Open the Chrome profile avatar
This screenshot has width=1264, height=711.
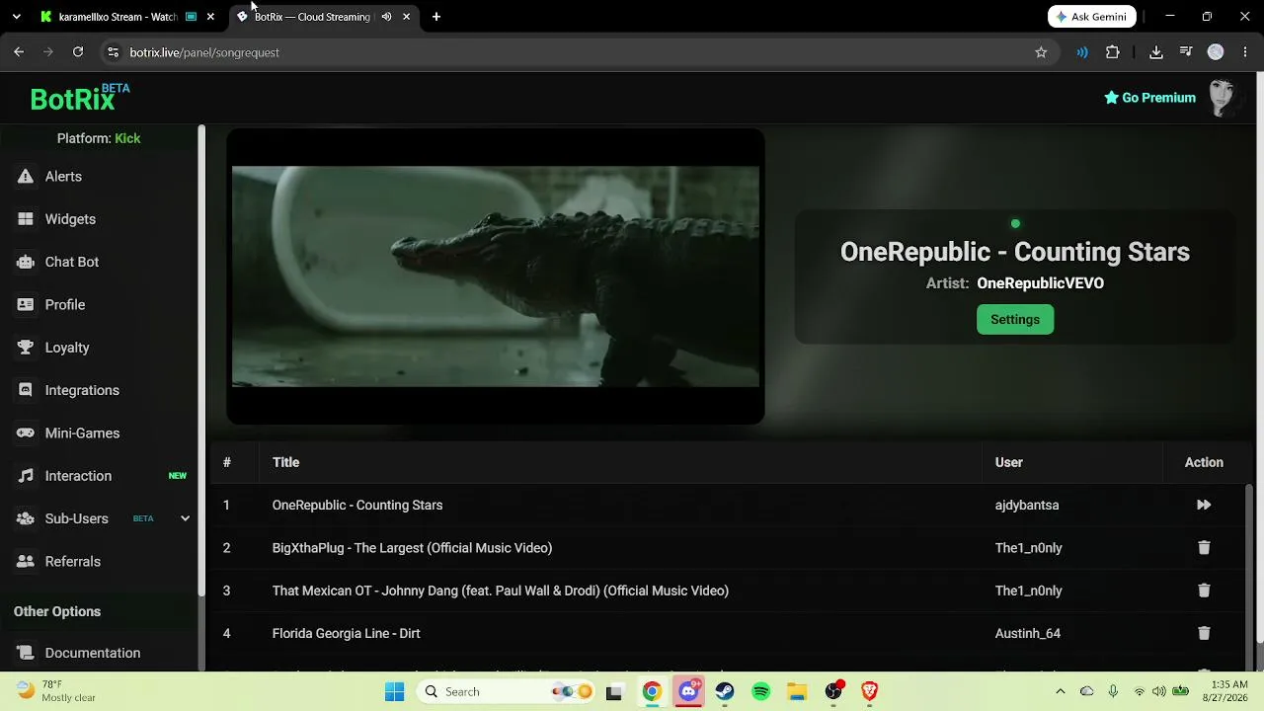tap(1216, 52)
